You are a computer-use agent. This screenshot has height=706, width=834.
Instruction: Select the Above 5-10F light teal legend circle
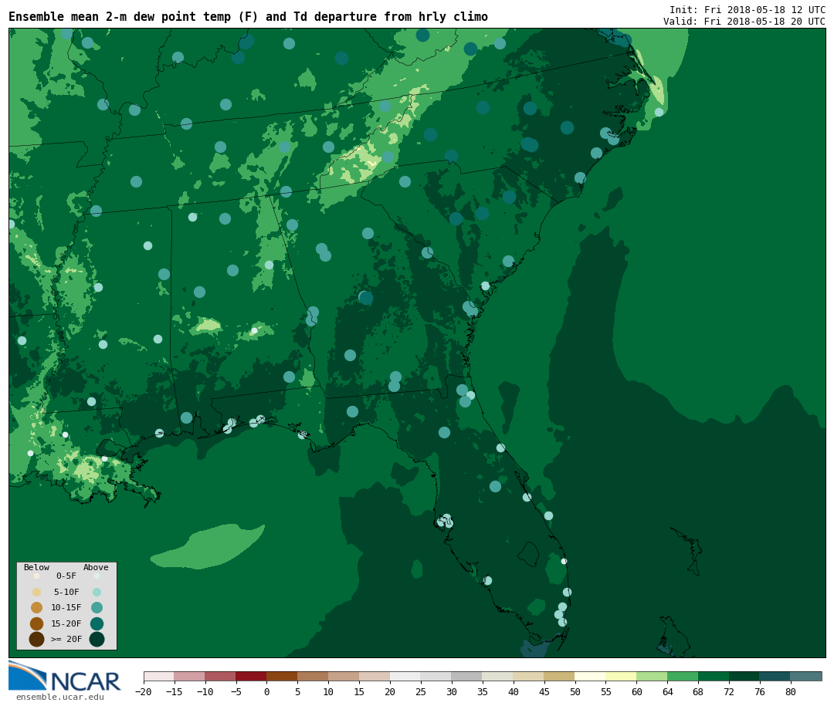(x=97, y=592)
